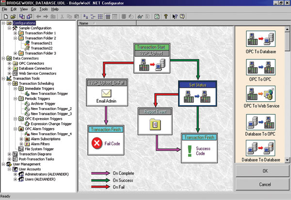Select the OPC To OPC transaction icon

pos(261,67)
